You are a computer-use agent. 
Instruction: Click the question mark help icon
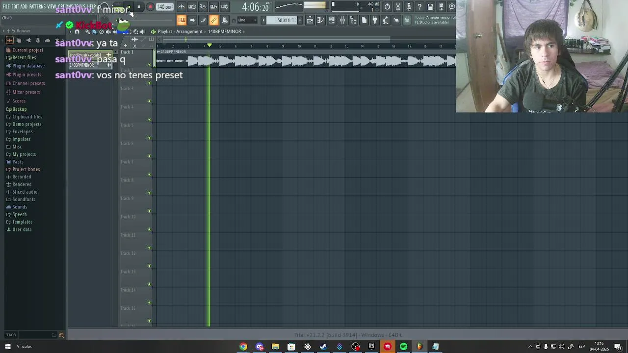[x=419, y=7]
